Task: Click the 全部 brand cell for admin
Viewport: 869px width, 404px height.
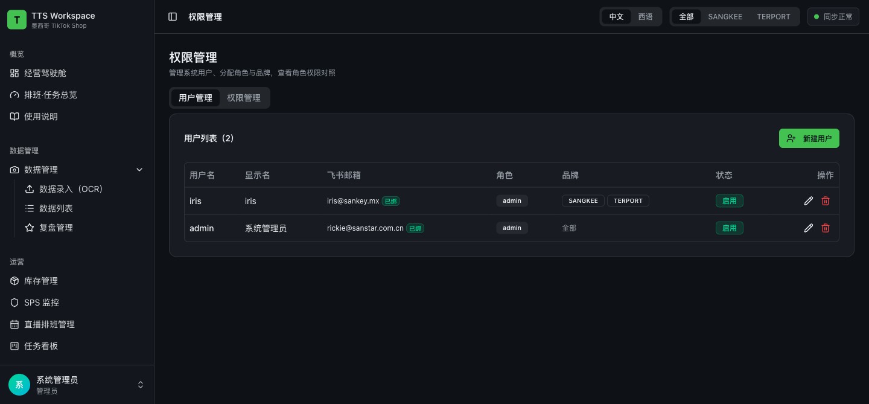Action: point(569,228)
